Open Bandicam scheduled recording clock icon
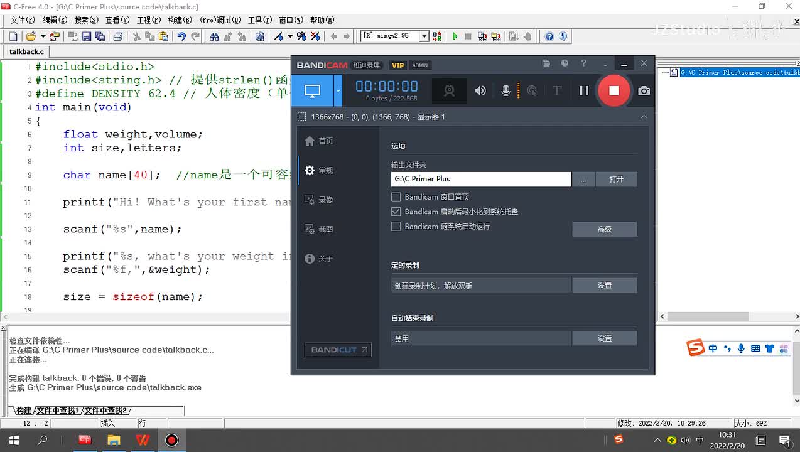Image resolution: width=800 pixels, height=452 pixels. click(x=565, y=63)
